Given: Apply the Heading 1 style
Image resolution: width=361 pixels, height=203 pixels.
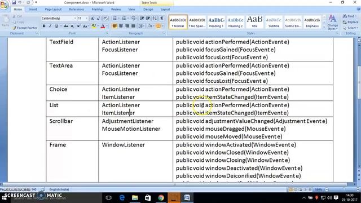Looking at the screenshot, I should 216,23.
